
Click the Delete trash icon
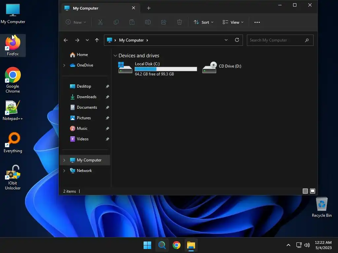pos(179,22)
